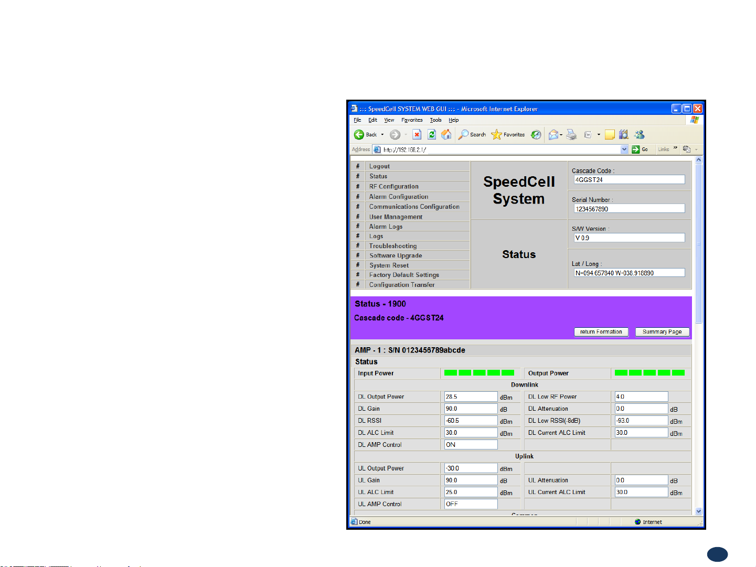
Task: Click the Mail envelope icon
Action: click(x=553, y=135)
